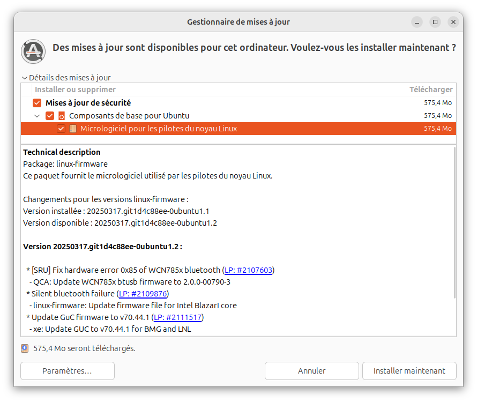Open Launchpad bug link LP: #2107603
477x402 pixels.
point(248,270)
